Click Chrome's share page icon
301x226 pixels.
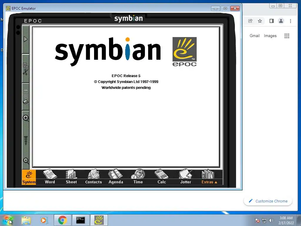250,21
